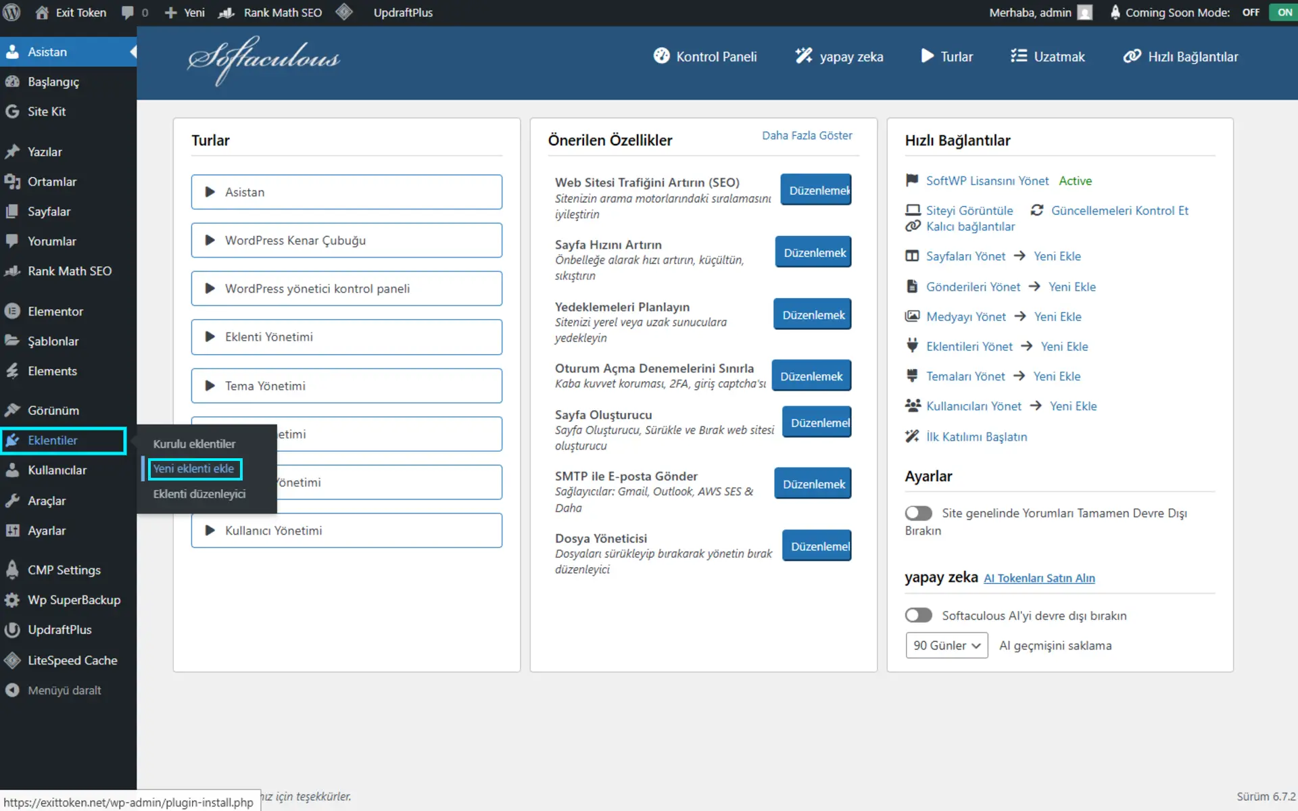
Task: Select Yeni eklenti ekle submenu entry
Action: coord(194,469)
